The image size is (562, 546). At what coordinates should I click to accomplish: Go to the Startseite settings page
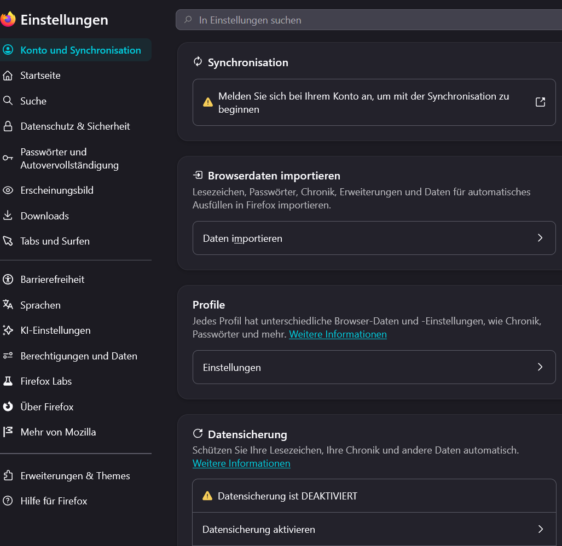coord(76,75)
